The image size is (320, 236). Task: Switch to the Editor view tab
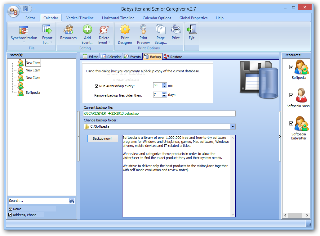[91, 57]
